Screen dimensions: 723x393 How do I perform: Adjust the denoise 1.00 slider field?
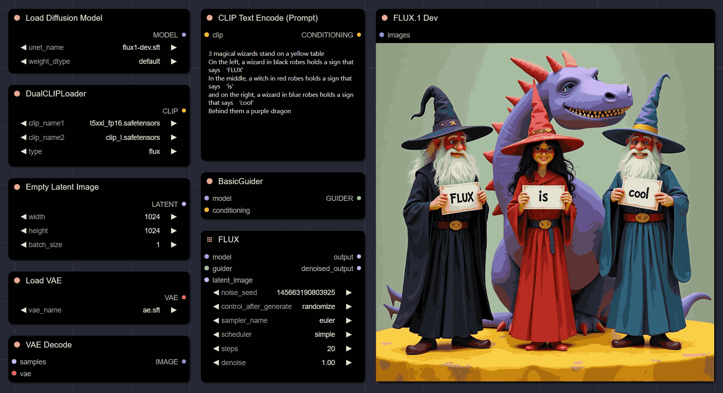(282, 363)
